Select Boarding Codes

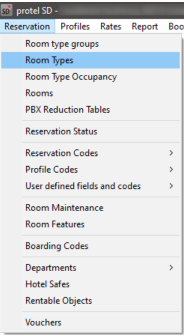pyautogui.click(x=90, y=246)
